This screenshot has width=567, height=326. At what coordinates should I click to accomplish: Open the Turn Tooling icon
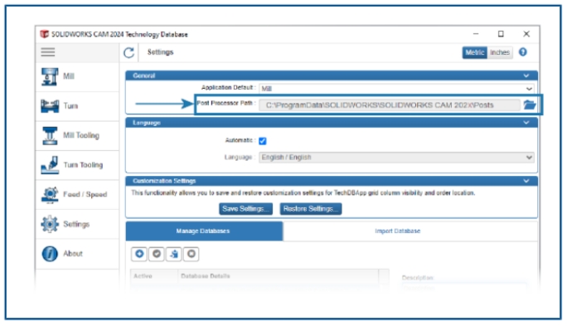pos(50,165)
